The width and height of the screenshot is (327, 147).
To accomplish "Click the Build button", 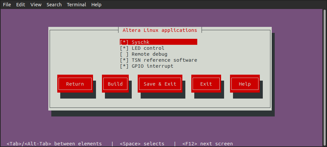I will (x=115, y=84).
